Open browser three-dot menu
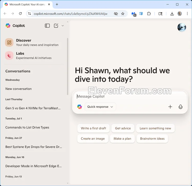 (x=187, y=14)
